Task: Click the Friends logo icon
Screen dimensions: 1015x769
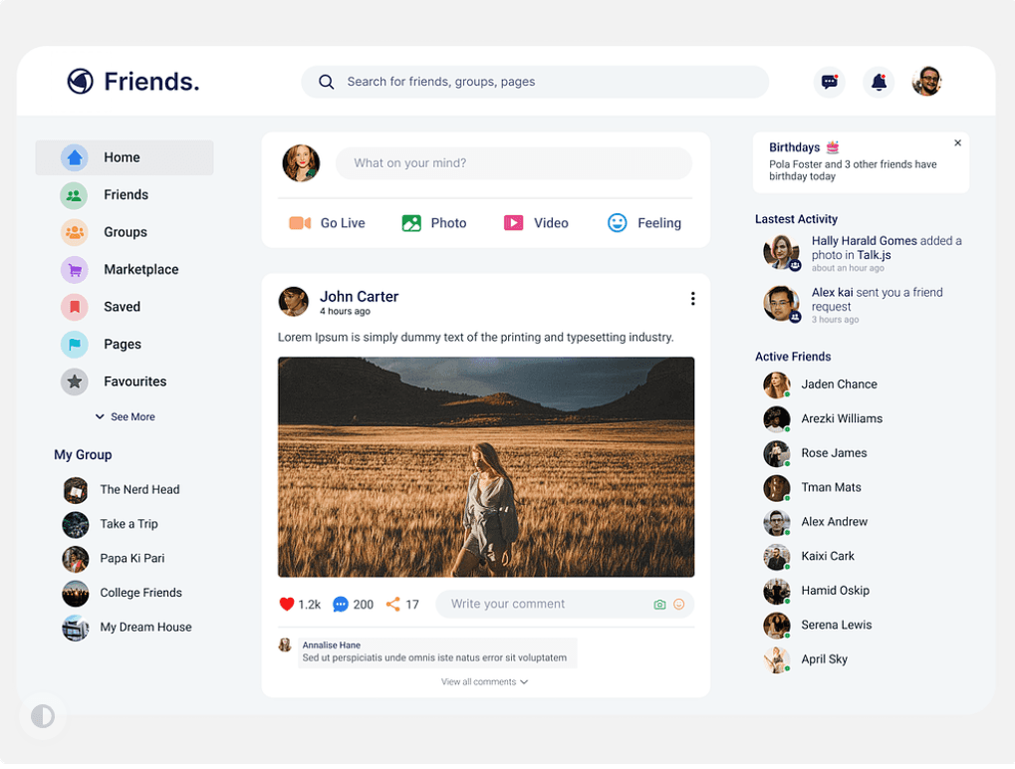Action: (80, 82)
